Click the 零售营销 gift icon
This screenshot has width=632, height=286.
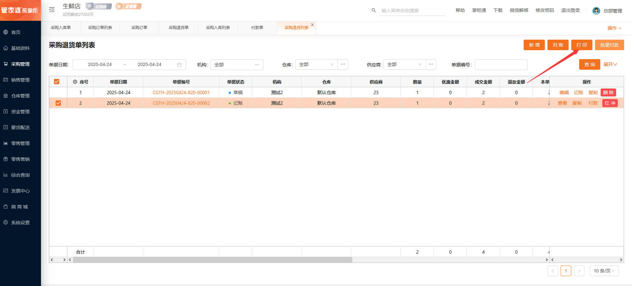[6, 159]
